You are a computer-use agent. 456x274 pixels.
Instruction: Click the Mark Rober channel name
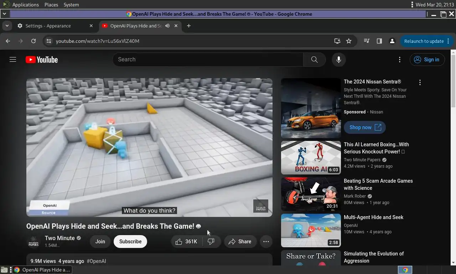[355, 196]
